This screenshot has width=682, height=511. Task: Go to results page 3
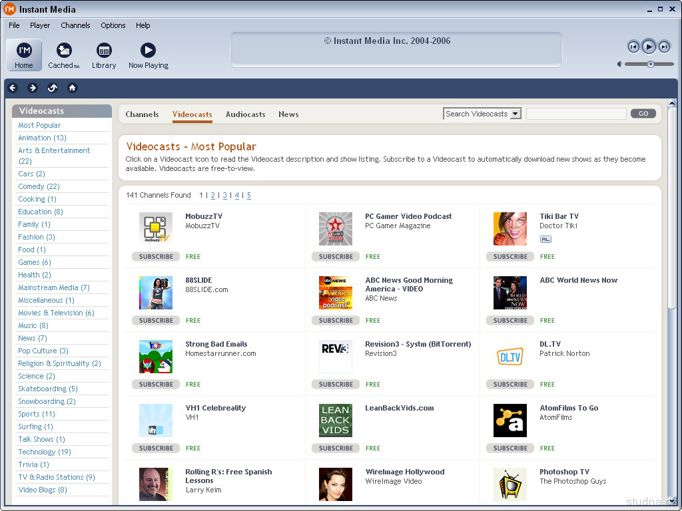pos(225,196)
